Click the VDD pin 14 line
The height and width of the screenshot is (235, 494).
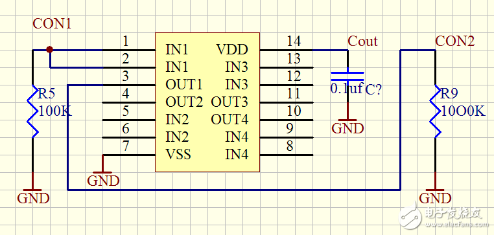[287, 50]
